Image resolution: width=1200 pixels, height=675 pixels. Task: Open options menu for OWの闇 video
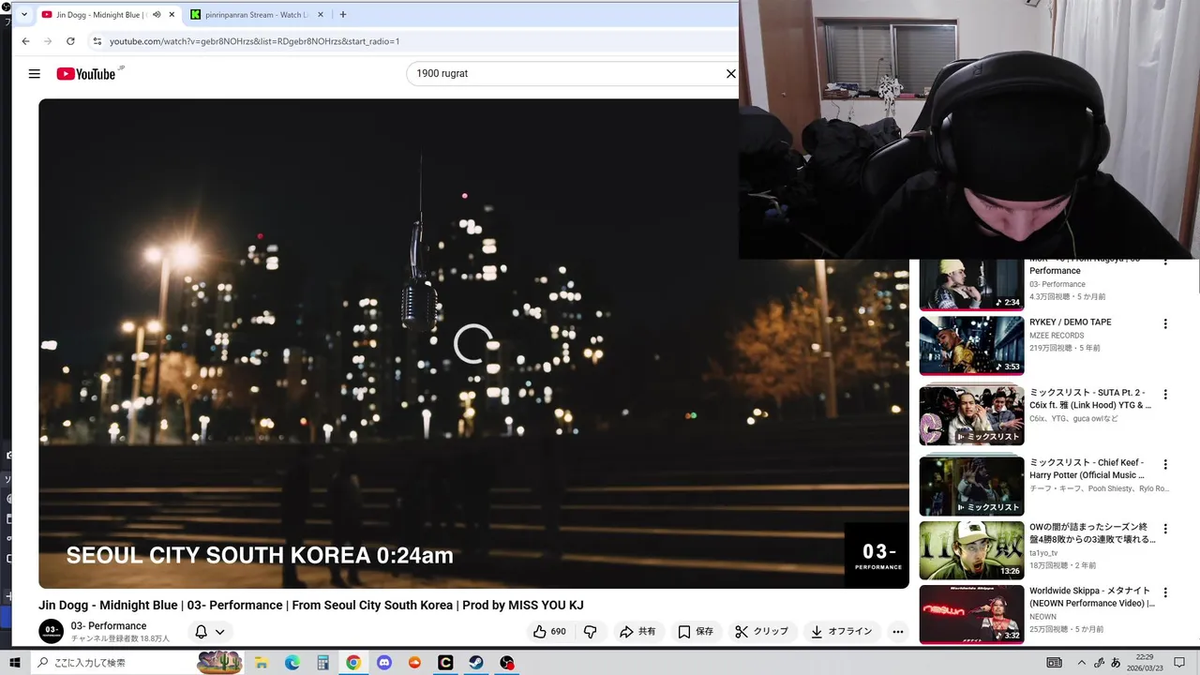coord(1165,529)
